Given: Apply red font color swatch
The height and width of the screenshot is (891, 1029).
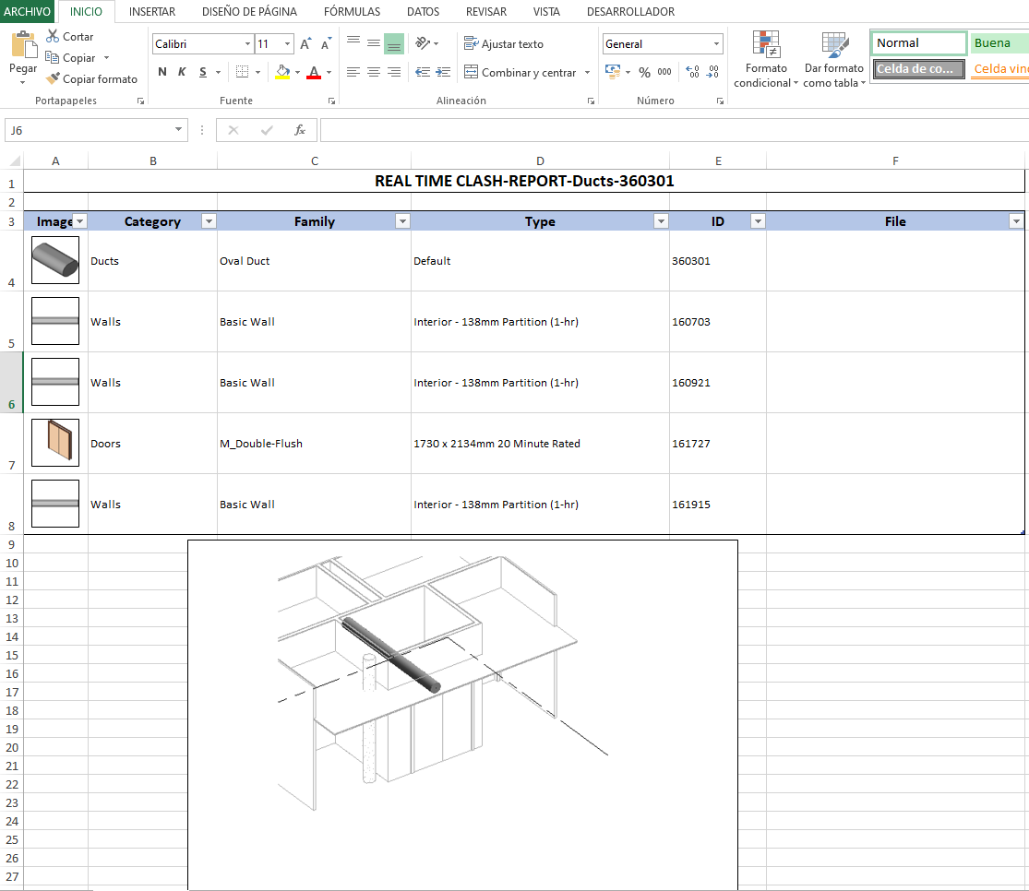Looking at the screenshot, I should tap(315, 73).
